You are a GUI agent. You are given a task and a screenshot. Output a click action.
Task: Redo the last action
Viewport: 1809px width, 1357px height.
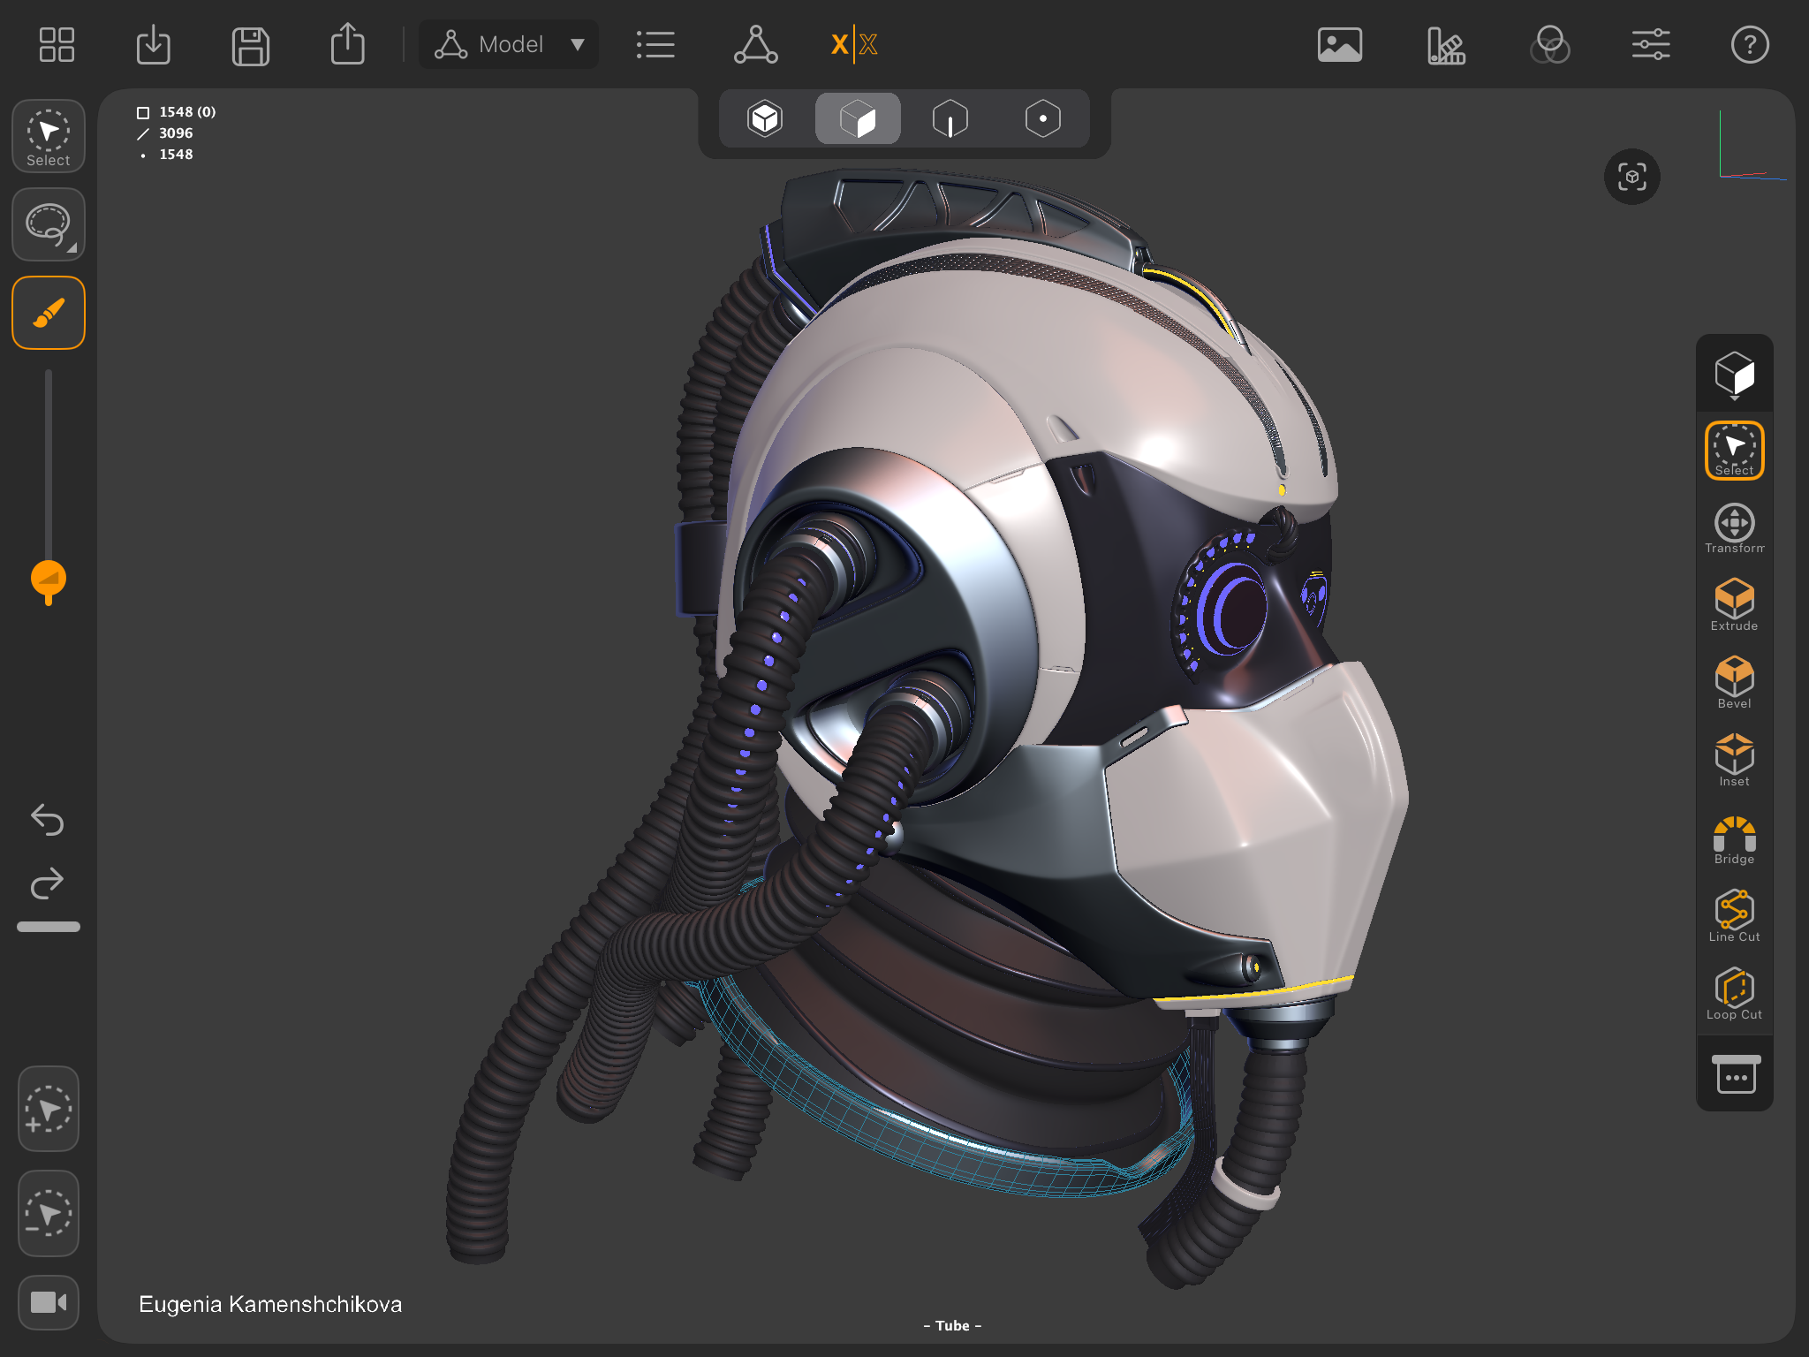point(48,883)
